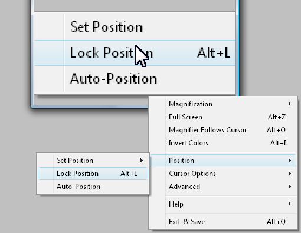Click enlarged Auto-Position text in magnifier window

tap(113, 79)
